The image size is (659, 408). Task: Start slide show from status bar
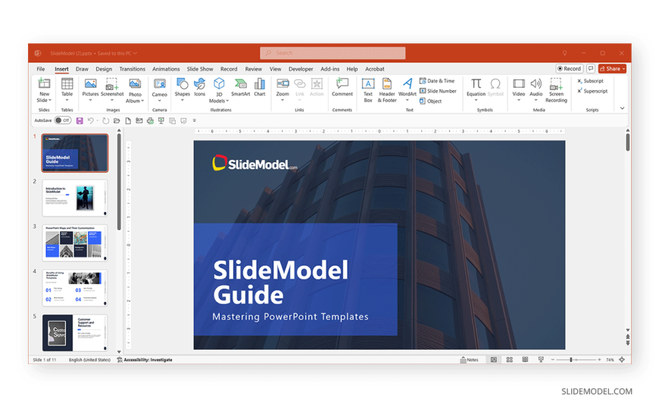pos(541,360)
